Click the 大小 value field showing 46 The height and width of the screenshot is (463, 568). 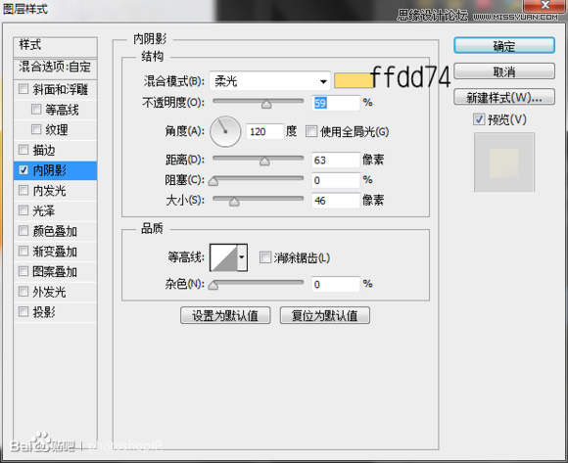pos(336,201)
